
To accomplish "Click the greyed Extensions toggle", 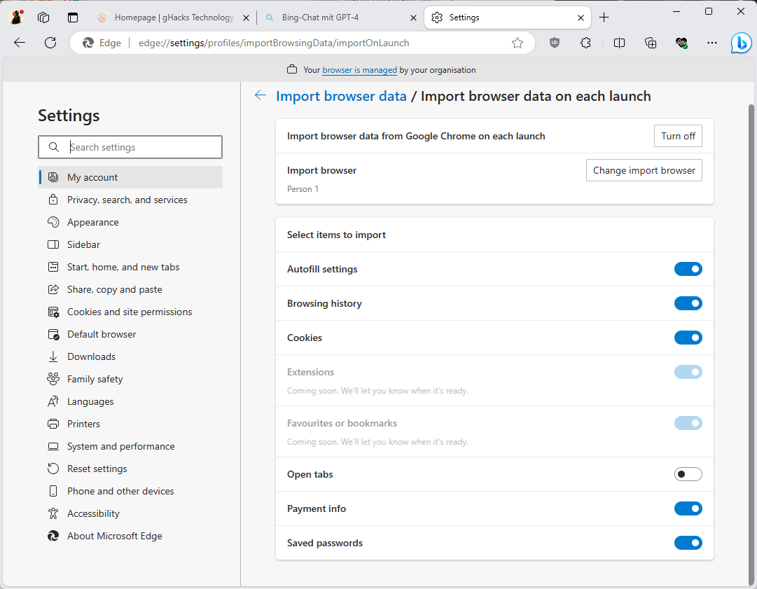I will (x=688, y=372).
